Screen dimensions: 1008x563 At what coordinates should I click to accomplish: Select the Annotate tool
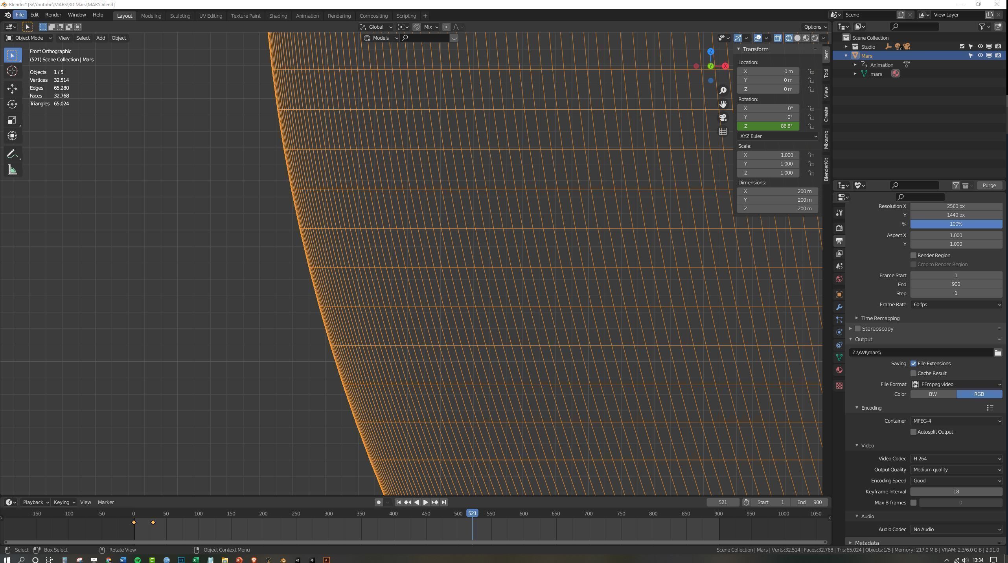[x=12, y=154]
